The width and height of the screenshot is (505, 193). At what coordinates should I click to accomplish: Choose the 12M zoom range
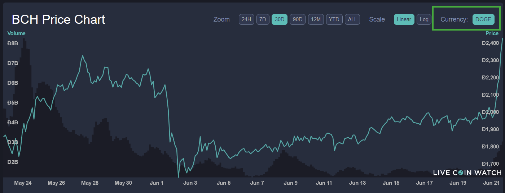tap(316, 19)
